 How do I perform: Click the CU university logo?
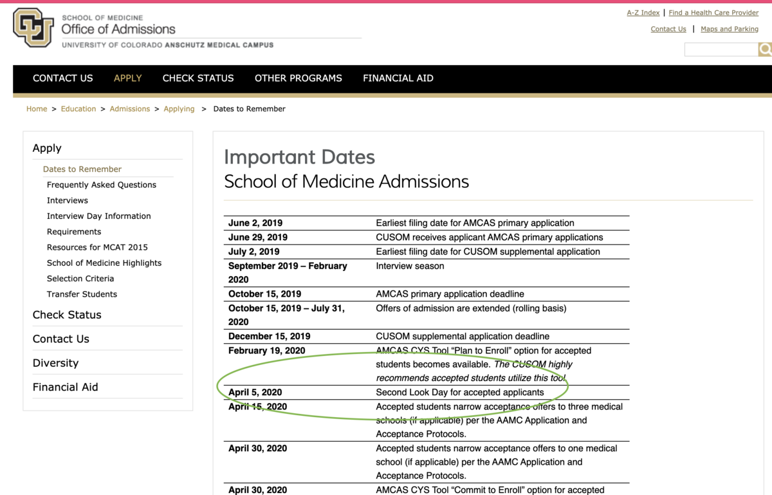[x=33, y=28]
